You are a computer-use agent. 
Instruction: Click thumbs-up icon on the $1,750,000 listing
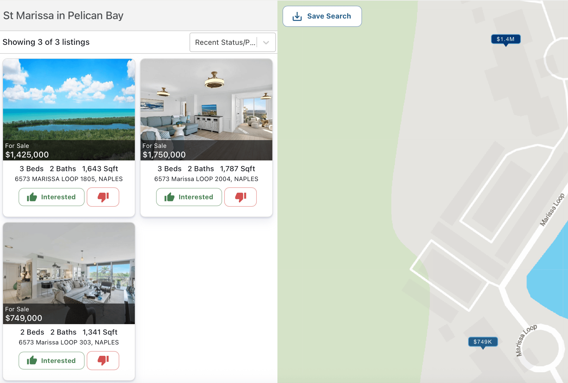click(170, 197)
